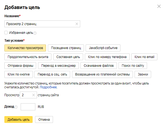165x127 pixels.
Task: Choose Посещение страниц condition type
Action: [x=66, y=48]
